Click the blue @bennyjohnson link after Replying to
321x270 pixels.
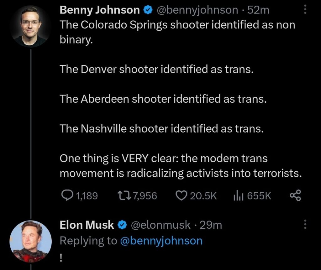[161, 241]
